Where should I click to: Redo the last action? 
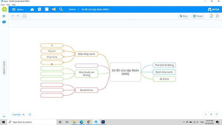pos(17,16)
